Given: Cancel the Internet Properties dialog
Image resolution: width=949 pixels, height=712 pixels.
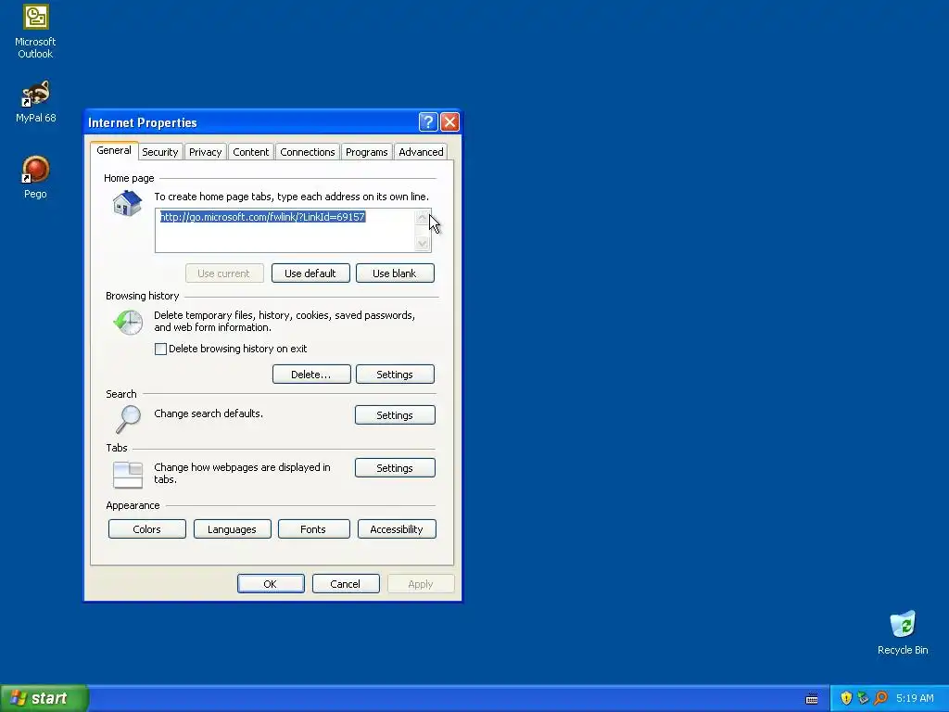Looking at the screenshot, I should pyautogui.click(x=346, y=584).
